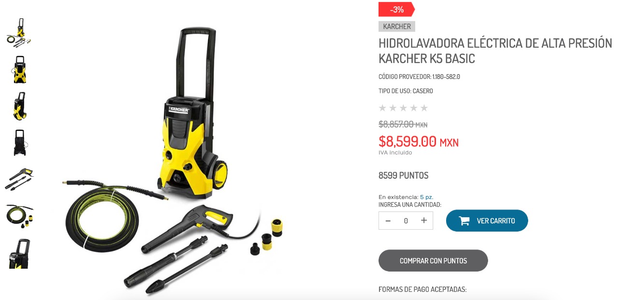The image size is (618, 300).
Task: Click the 5 pz. stock availability link
Action: tap(426, 197)
